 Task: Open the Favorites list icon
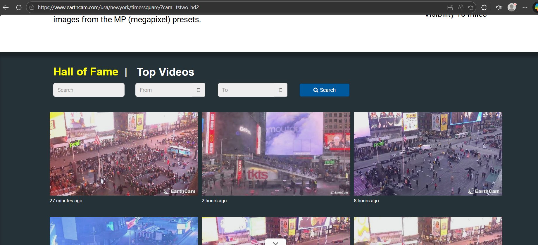click(499, 8)
